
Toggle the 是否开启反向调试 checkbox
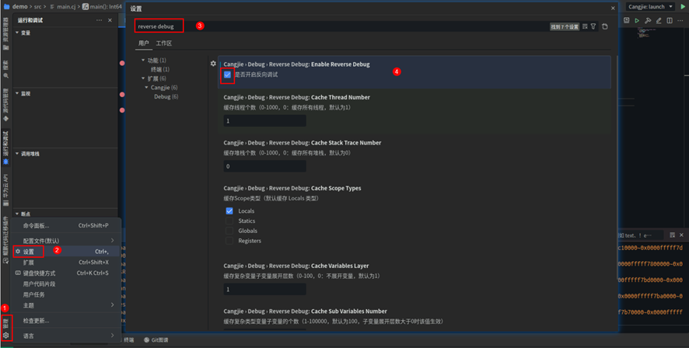(227, 75)
